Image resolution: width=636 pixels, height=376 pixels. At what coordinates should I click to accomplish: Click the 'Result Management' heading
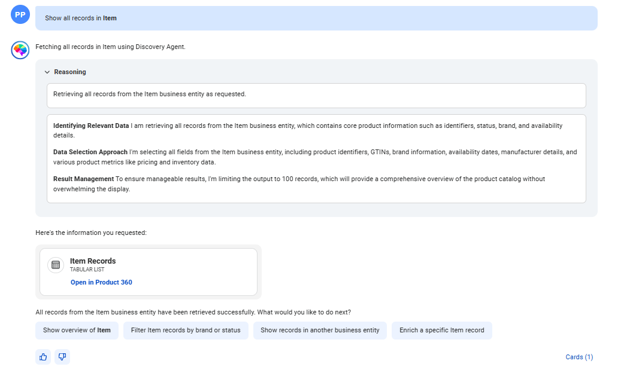[x=84, y=179]
